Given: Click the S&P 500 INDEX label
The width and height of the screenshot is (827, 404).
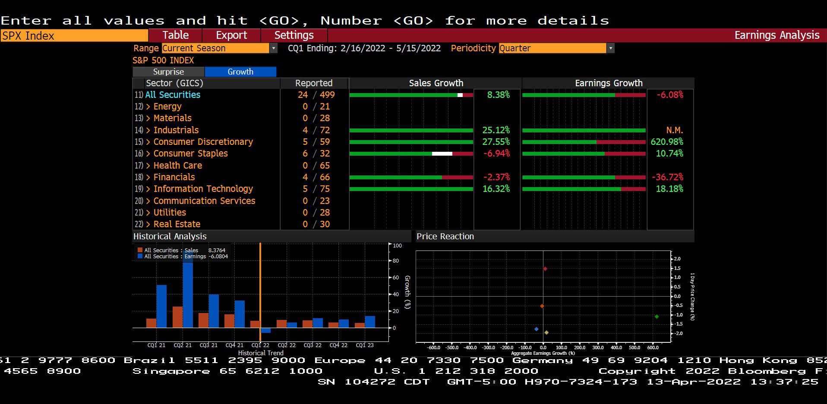Looking at the screenshot, I should click(163, 60).
